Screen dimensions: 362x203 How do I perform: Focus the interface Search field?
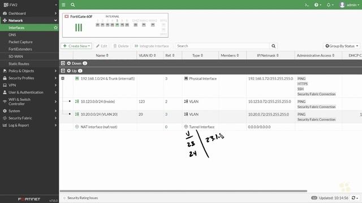(222, 46)
